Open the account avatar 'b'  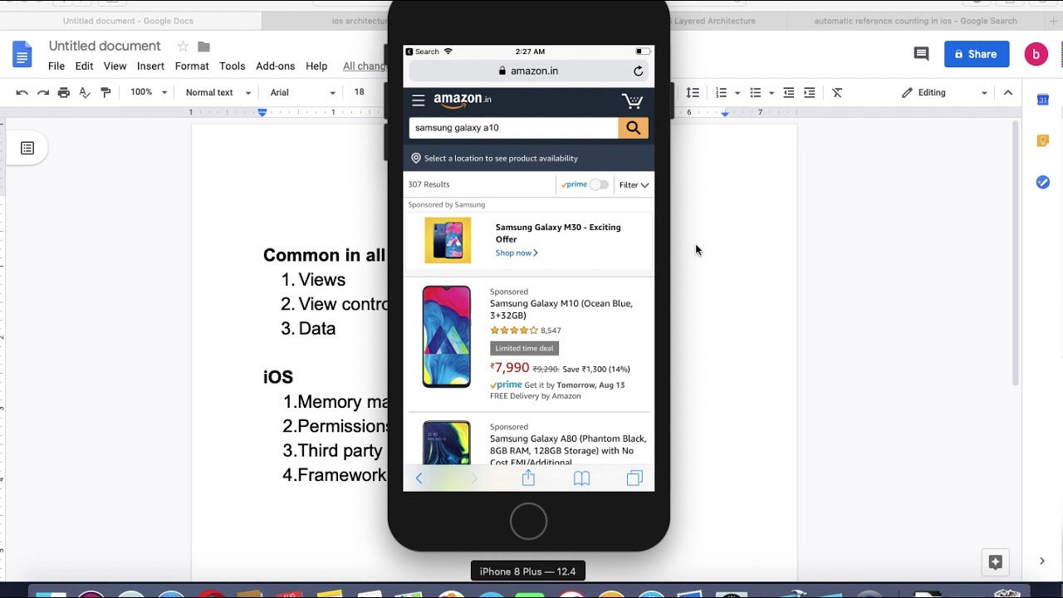pos(1036,55)
